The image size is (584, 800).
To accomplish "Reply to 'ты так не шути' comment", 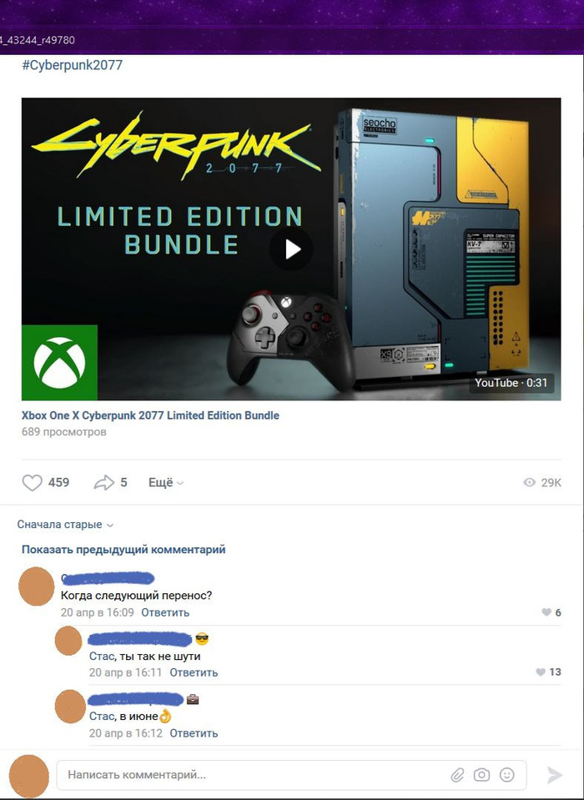I will coord(194,672).
